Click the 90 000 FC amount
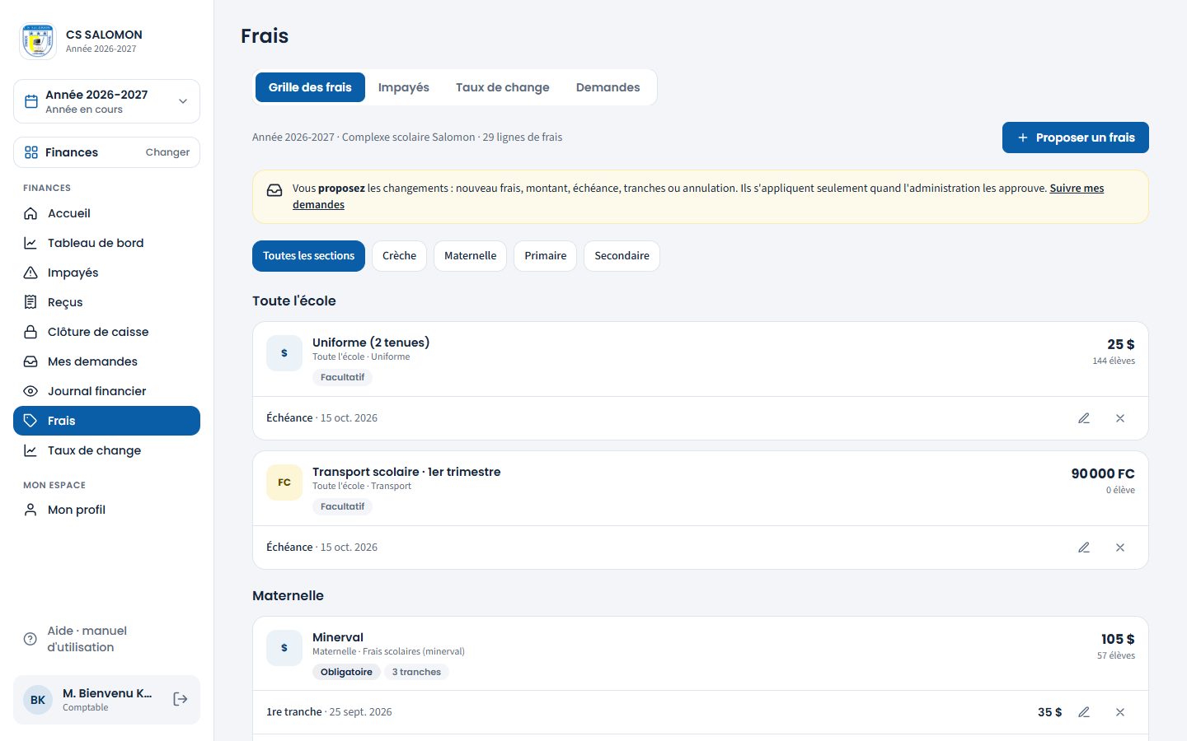This screenshot has height=741, width=1187. 1103,473
